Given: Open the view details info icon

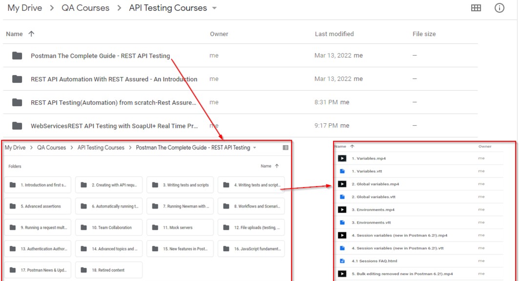Looking at the screenshot, I should coord(499,8).
